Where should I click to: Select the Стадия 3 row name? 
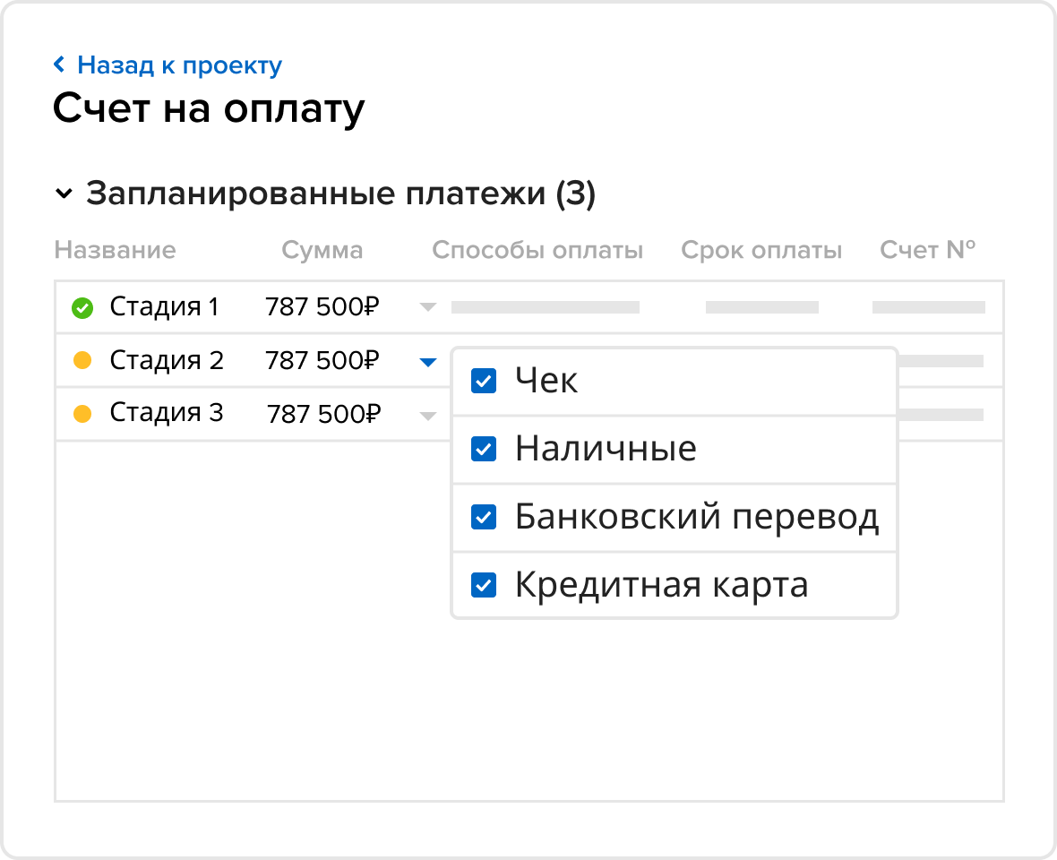click(x=167, y=413)
